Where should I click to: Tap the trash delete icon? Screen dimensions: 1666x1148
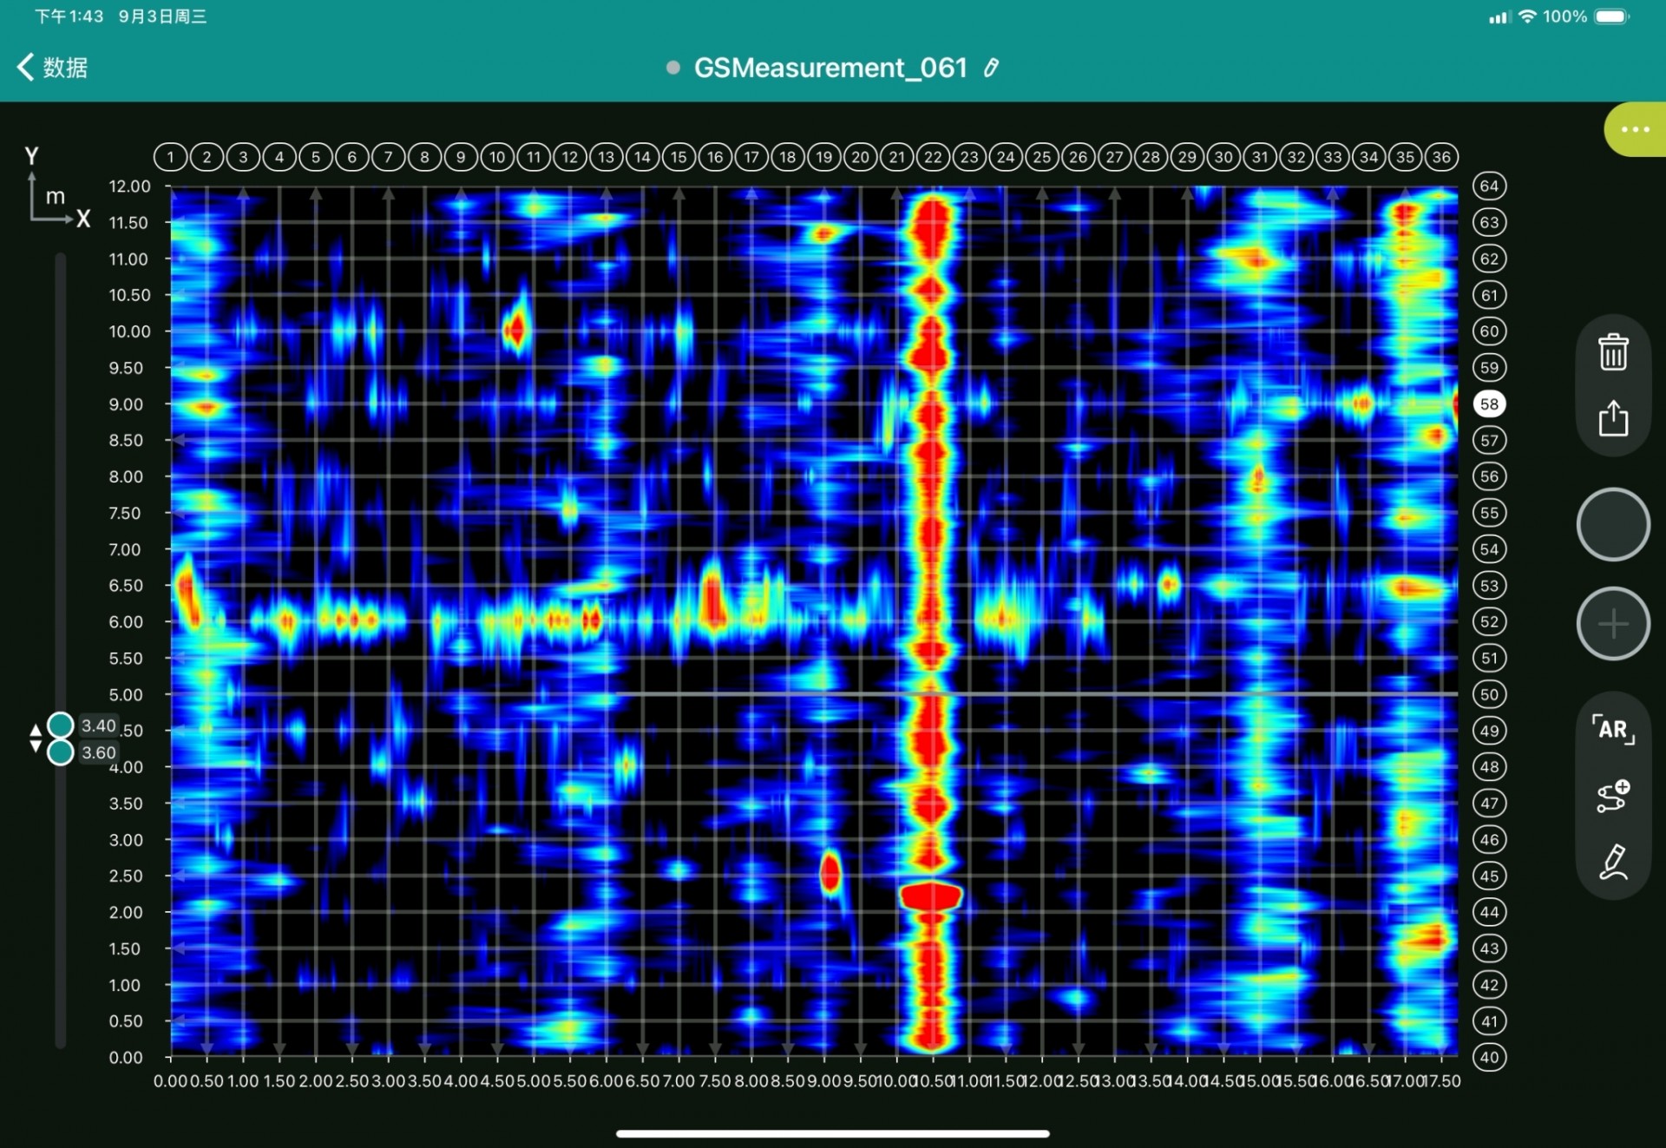(x=1613, y=352)
